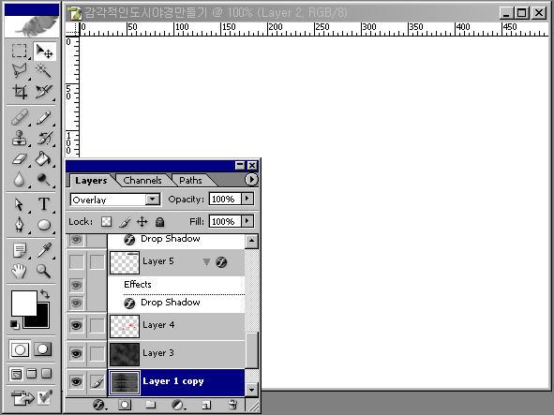Image resolution: width=554 pixels, height=415 pixels.
Task: Delete the selected layer with trash icon
Action: [x=232, y=405]
